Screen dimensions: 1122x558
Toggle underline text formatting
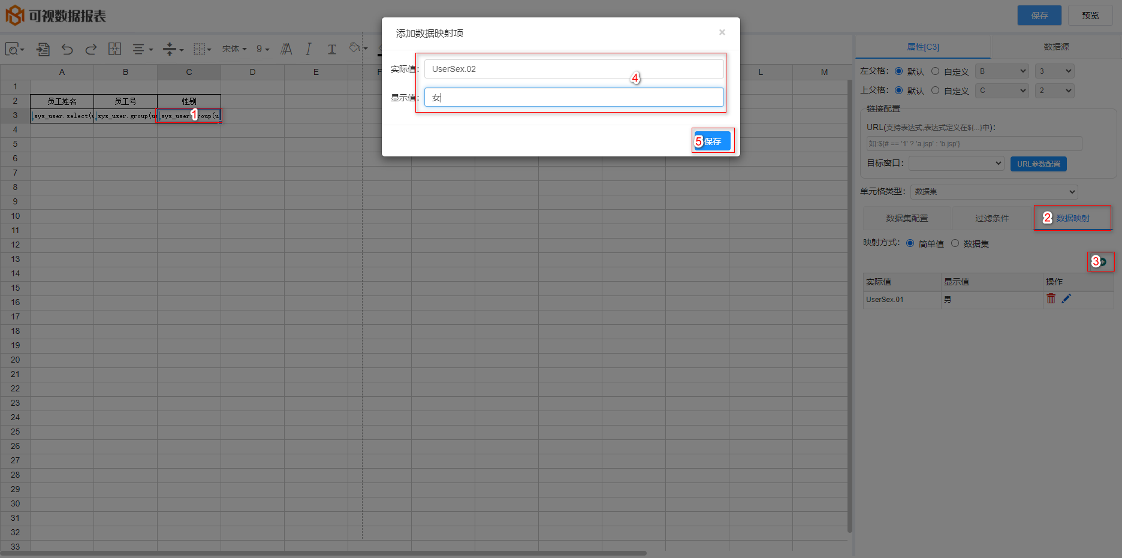[x=331, y=49]
